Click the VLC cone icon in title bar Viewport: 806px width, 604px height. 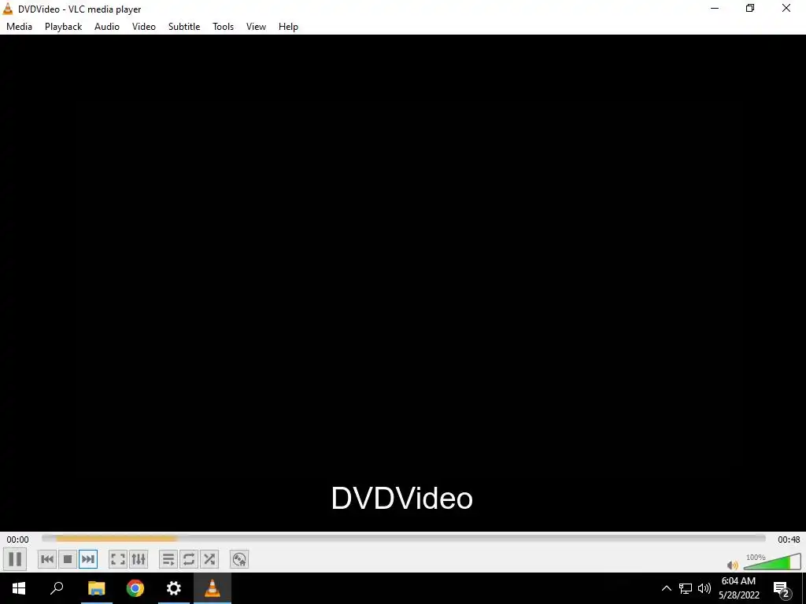point(8,9)
